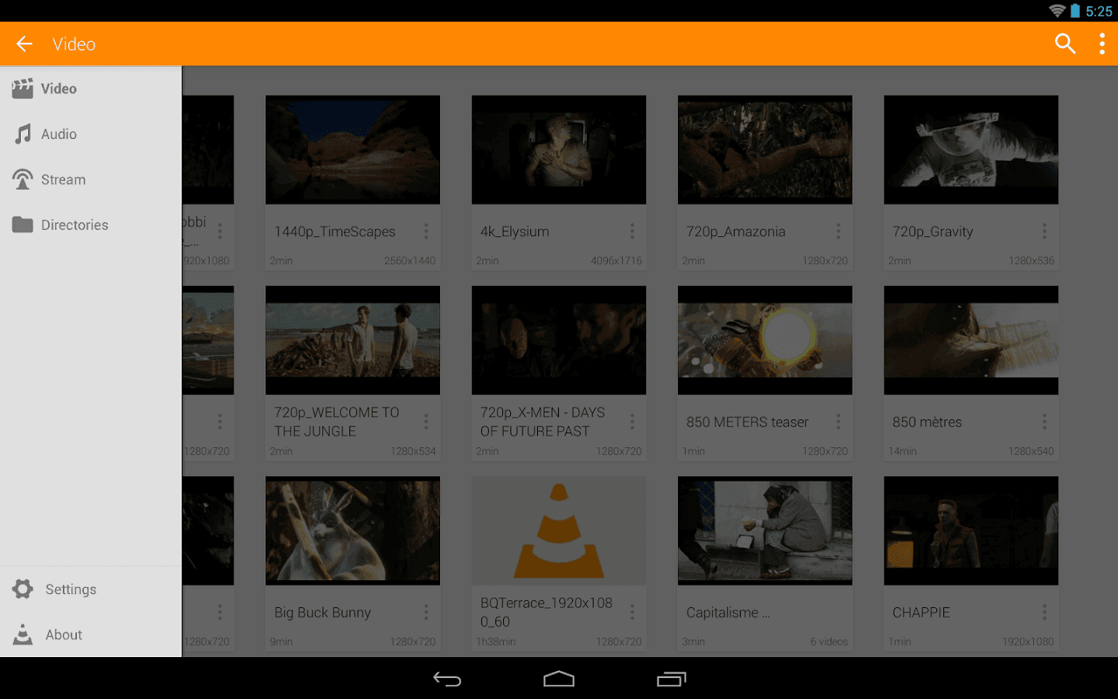Click the 720p_Amazonia title
This screenshot has width=1118, height=699.
736,231
